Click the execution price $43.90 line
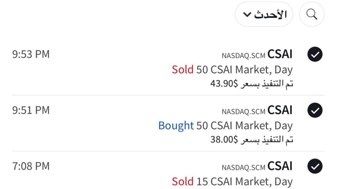The height and width of the screenshot is (189, 337). tap(252, 83)
